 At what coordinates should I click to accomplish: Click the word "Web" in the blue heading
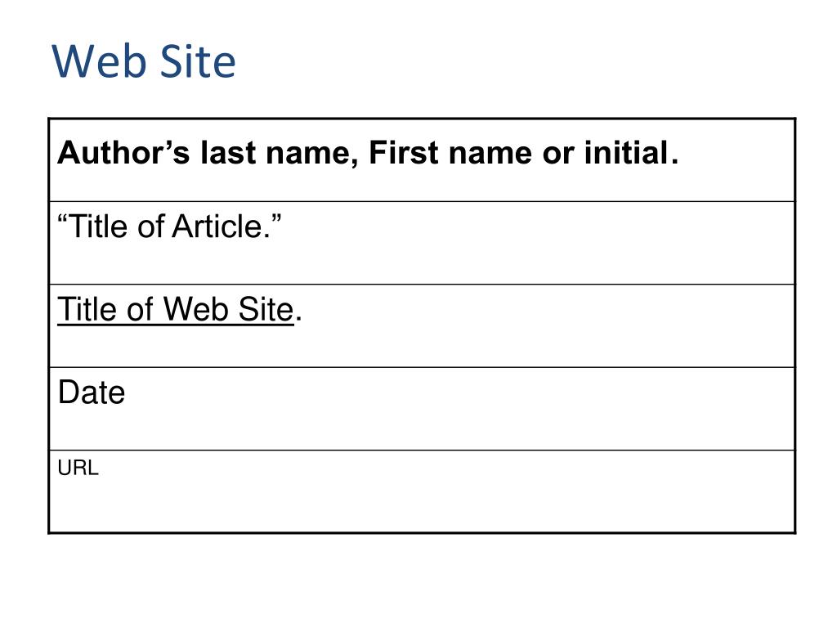99,61
